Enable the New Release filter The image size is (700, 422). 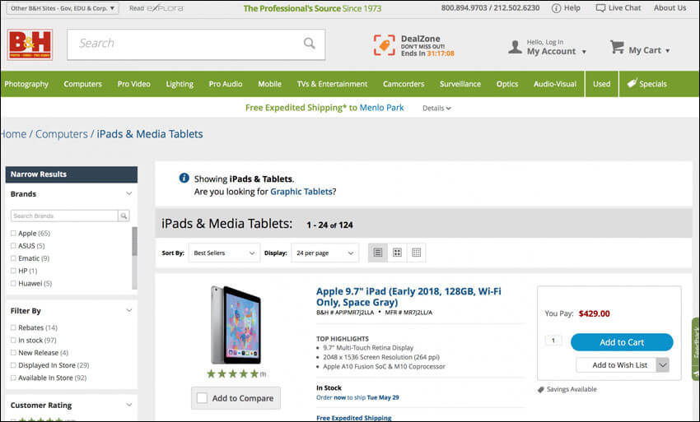13,352
